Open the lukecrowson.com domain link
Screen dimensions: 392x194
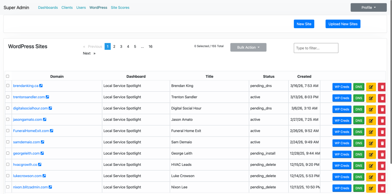click(27, 176)
